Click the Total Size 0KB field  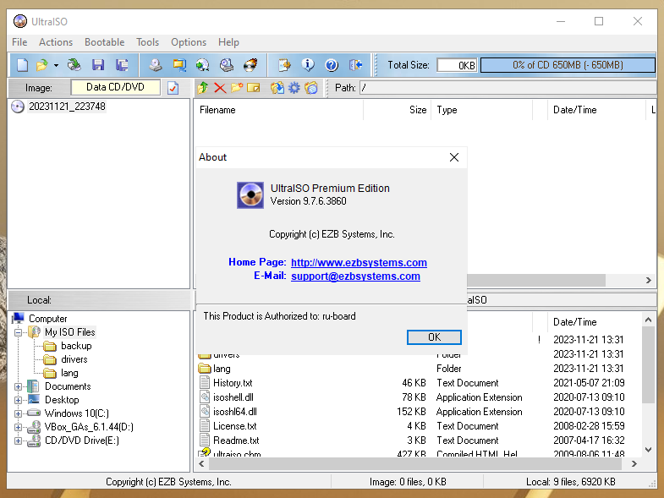coord(457,65)
